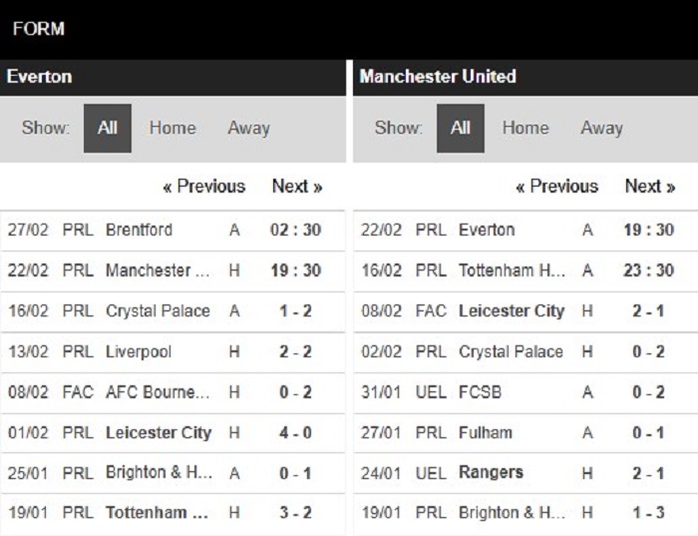The image size is (698, 536).
Task: Select the All filter under Everton
Action: coord(108,129)
